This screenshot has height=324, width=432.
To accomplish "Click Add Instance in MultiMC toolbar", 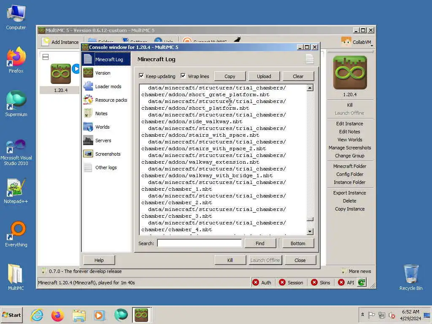I will pyautogui.click(x=60, y=42).
